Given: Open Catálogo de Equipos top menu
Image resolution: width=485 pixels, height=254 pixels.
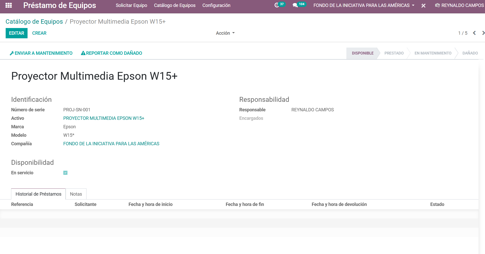Looking at the screenshot, I should click(x=175, y=5).
